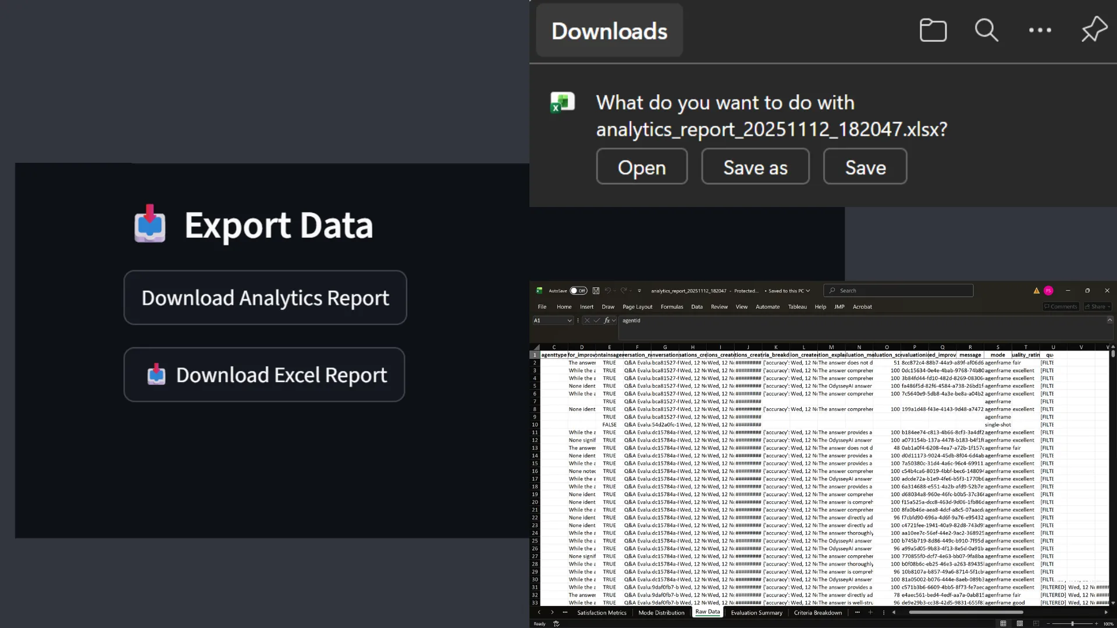Click the Excel Search box
The height and width of the screenshot is (628, 1117).
[899, 291]
